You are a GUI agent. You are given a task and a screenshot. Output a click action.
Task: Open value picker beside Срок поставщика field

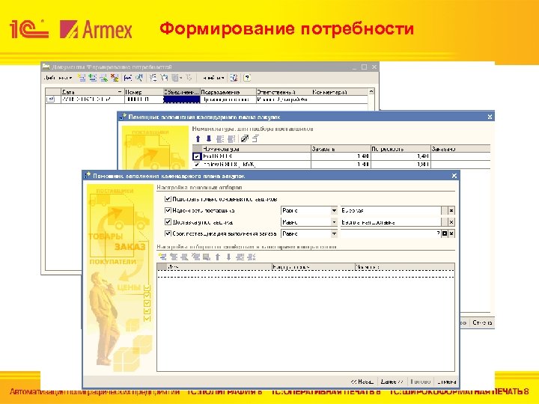tap(445, 233)
